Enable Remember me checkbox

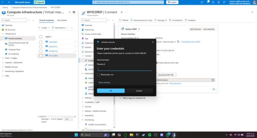tap(98, 75)
